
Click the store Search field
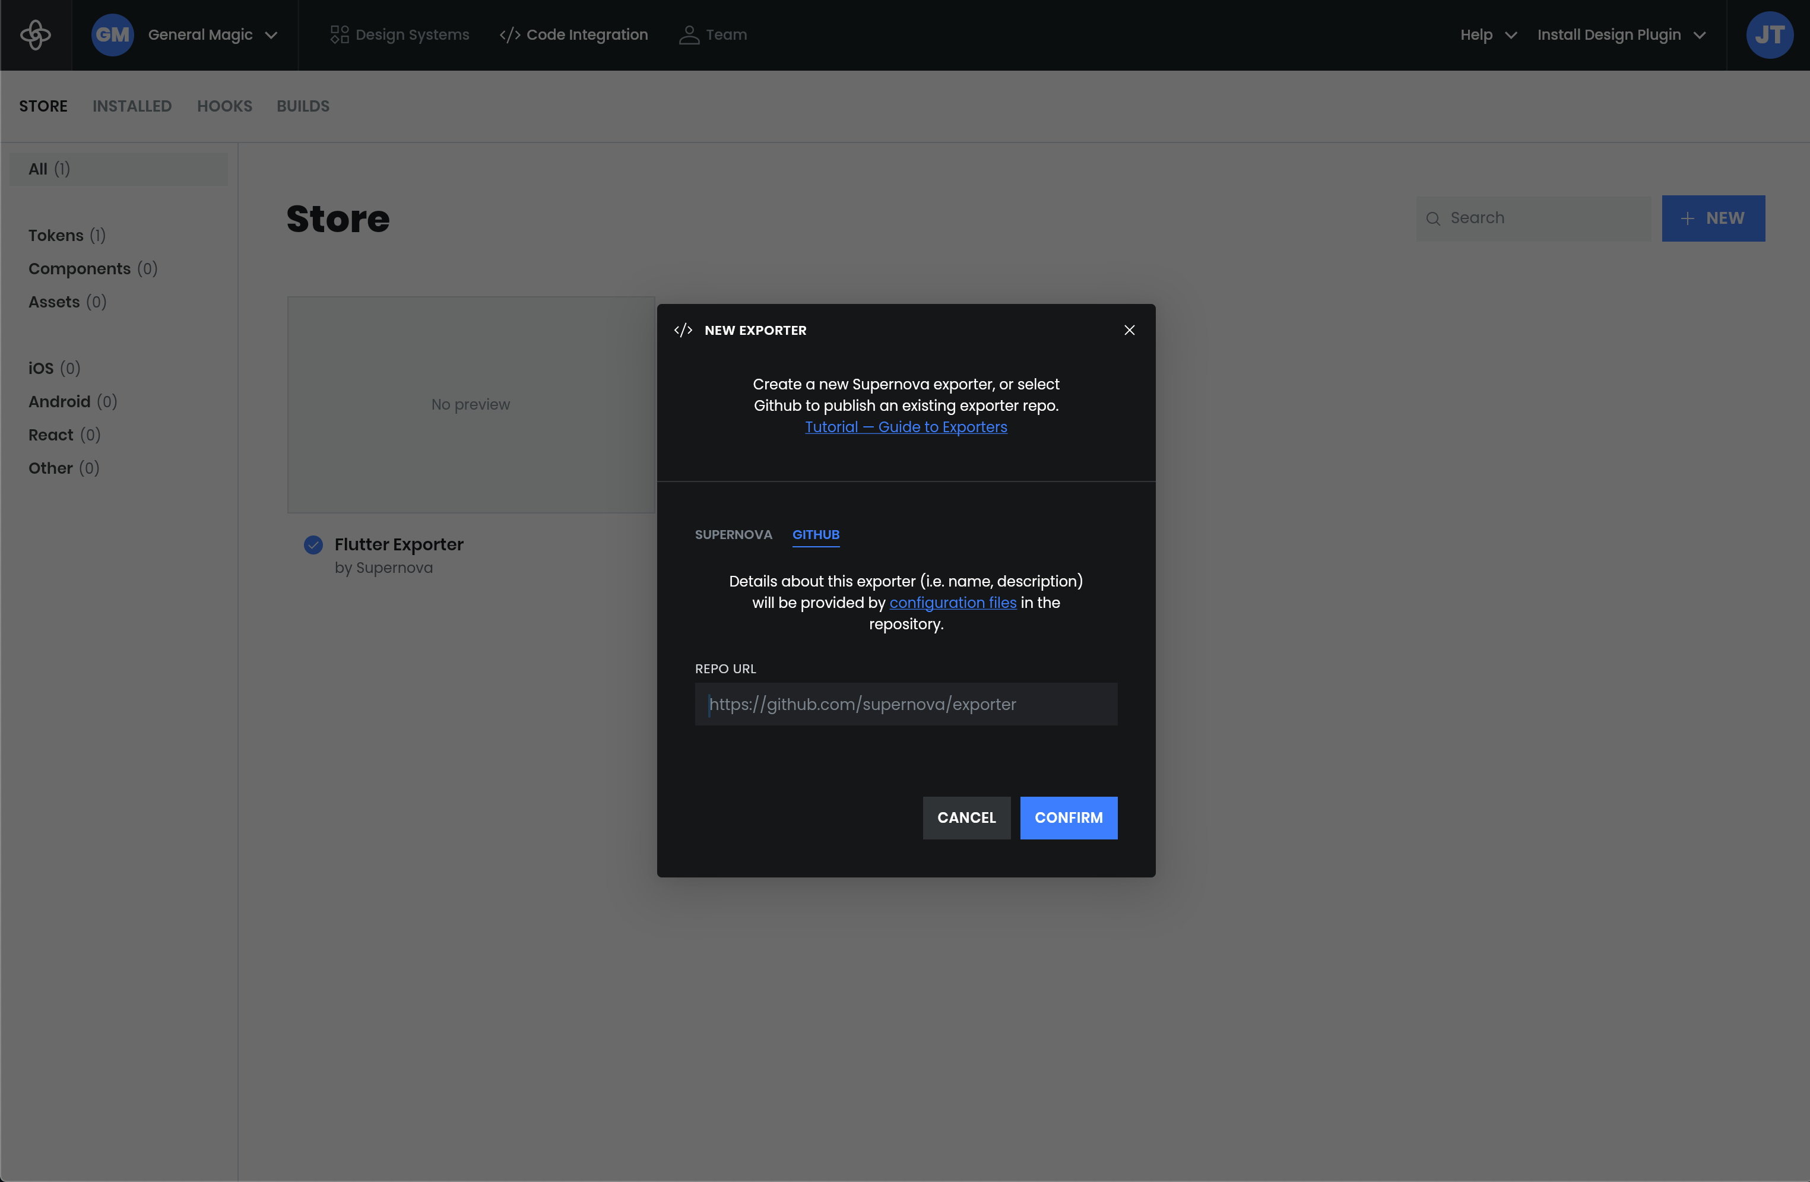pyautogui.click(x=1533, y=218)
